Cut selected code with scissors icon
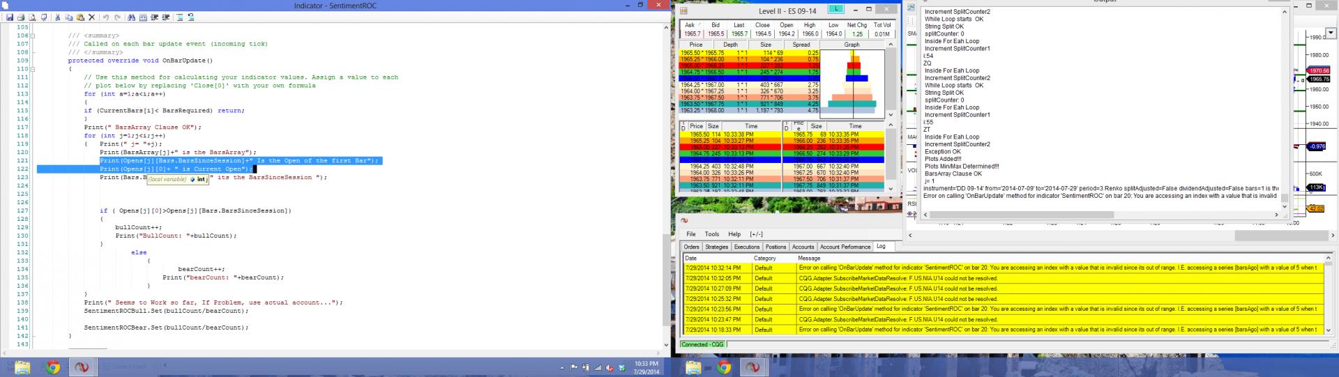The image size is (1339, 377). click(57, 17)
